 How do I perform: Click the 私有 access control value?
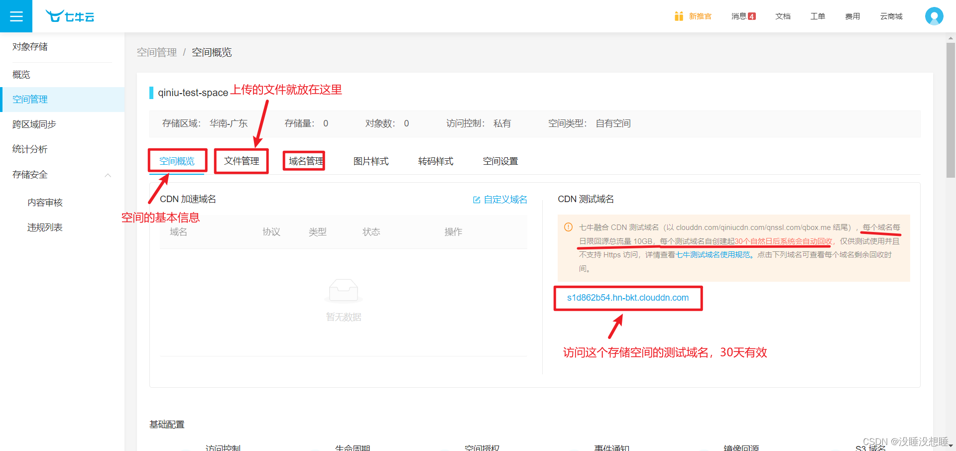pos(502,123)
